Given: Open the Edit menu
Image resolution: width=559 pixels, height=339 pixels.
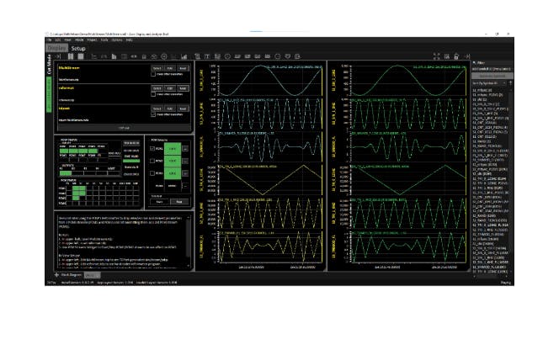Looking at the screenshot, I should pos(58,40).
